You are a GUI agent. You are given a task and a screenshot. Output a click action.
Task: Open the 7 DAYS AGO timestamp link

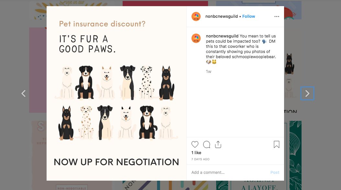click(x=200, y=159)
